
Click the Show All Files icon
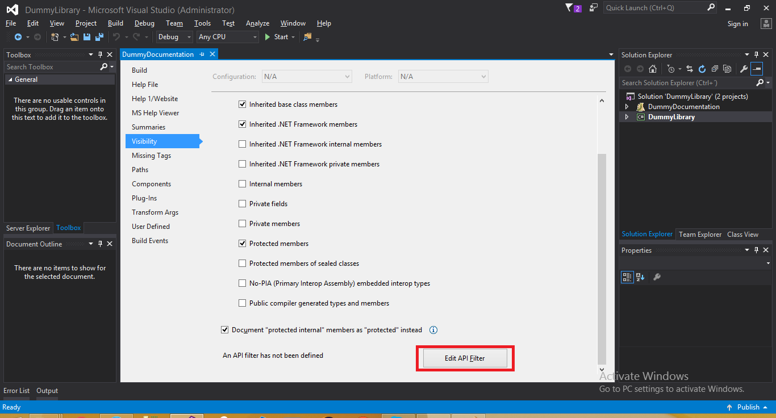[x=727, y=69]
